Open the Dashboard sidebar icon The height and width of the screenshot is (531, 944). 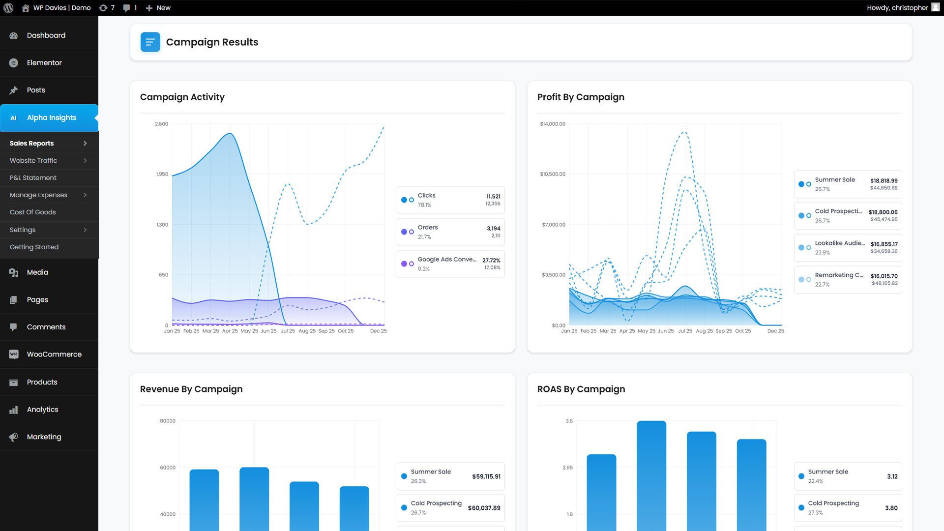pos(14,35)
